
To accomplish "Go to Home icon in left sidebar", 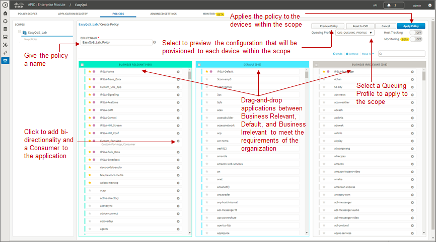I will (5, 14).
